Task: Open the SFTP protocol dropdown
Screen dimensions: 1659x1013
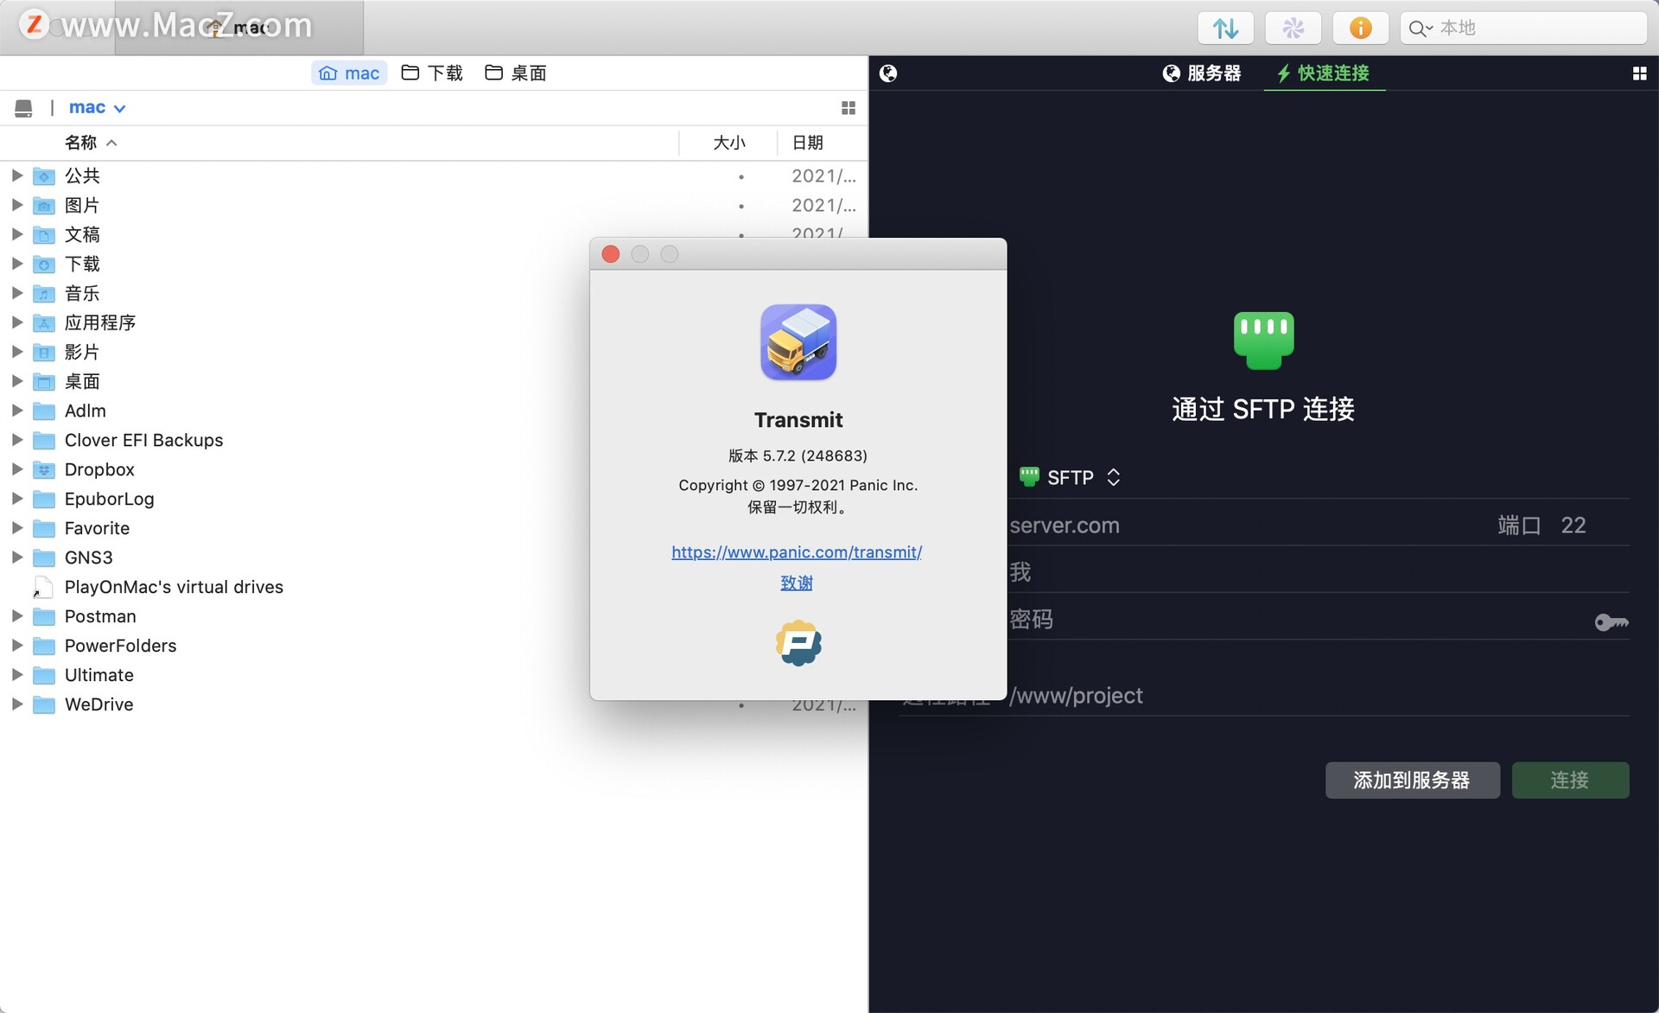Action: tap(1071, 477)
